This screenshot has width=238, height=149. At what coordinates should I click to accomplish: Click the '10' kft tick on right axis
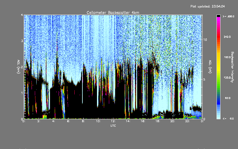[205, 40]
